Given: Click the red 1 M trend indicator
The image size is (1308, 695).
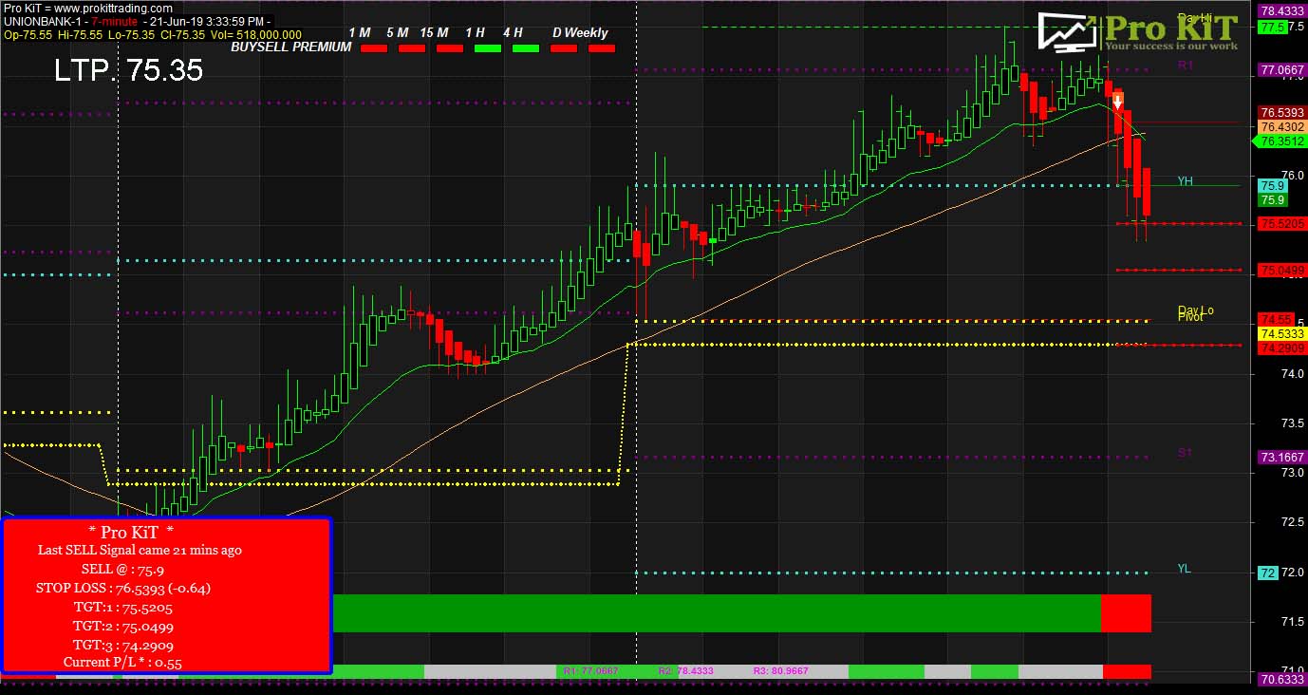Looking at the screenshot, I should 374,47.
